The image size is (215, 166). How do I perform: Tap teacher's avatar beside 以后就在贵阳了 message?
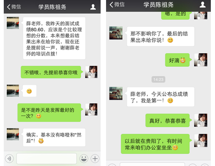[201, 140]
